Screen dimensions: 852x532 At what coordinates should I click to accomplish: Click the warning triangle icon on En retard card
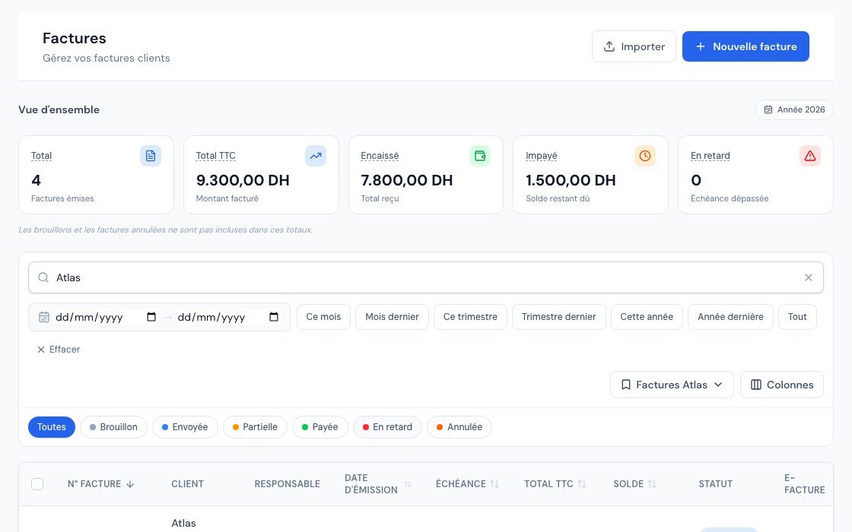click(810, 156)
